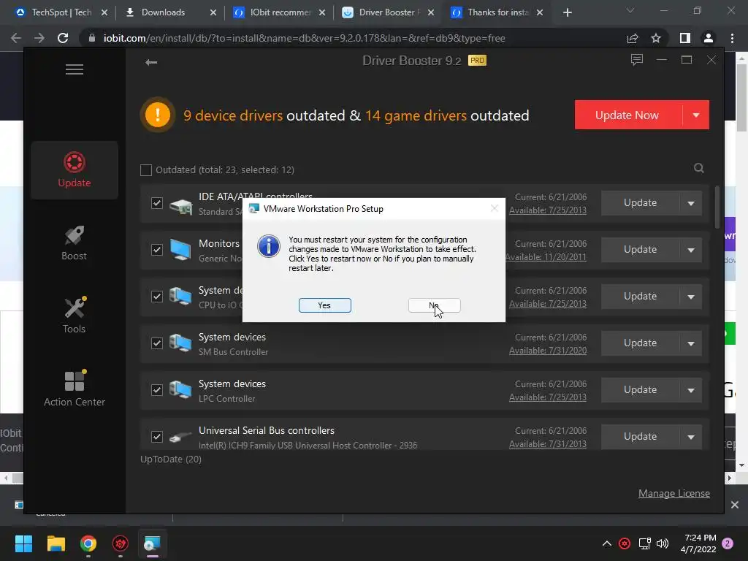Bookmark this page with the star
Image resolution: width=748 pixels, height=561 pixels.
656,38
